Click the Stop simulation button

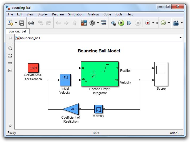(x=138, y=23)
